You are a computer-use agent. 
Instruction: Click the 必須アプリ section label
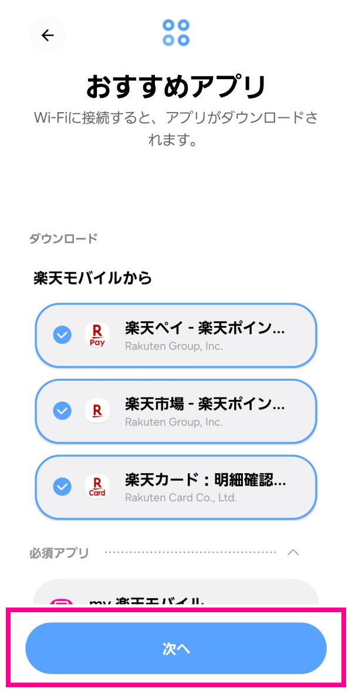[59, 553]
